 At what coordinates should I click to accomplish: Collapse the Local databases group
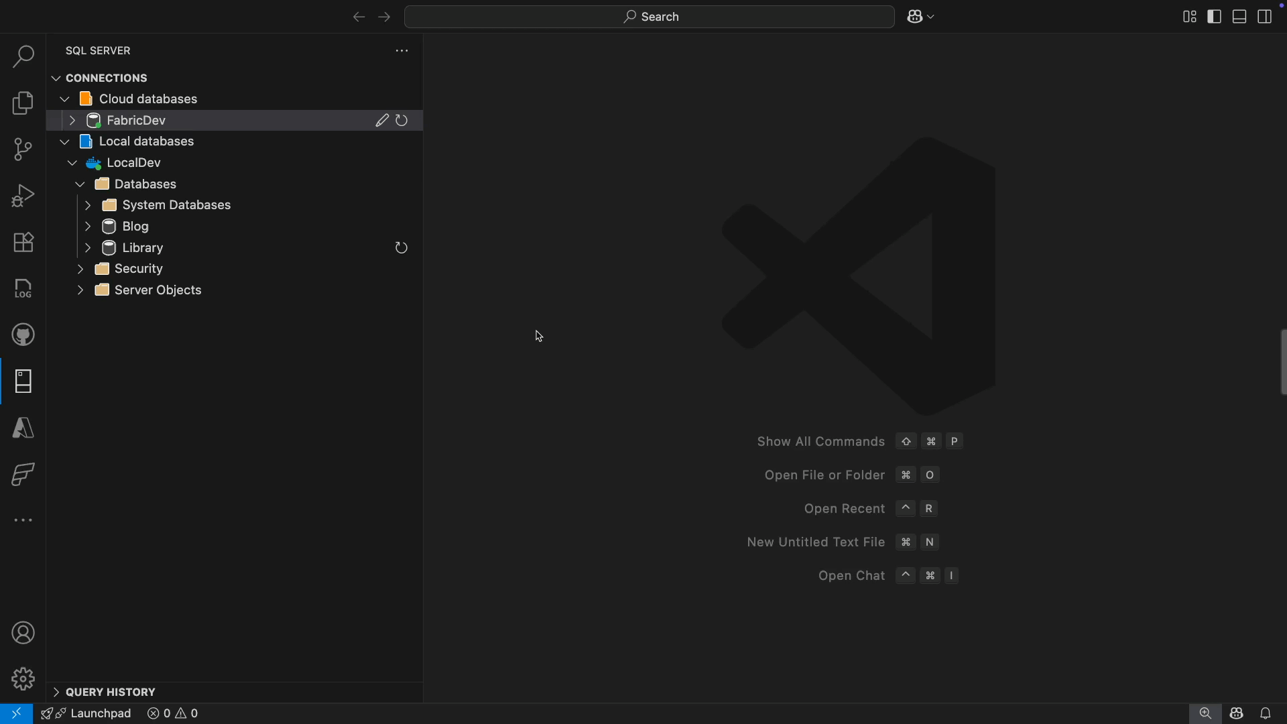64,141
